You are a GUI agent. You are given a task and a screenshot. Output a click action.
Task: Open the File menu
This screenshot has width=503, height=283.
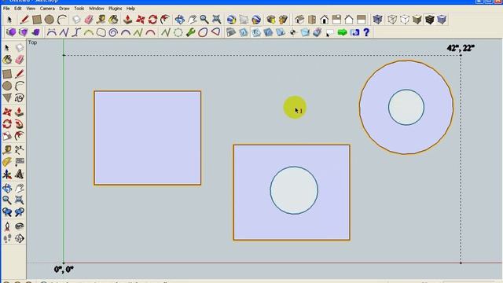6,9
